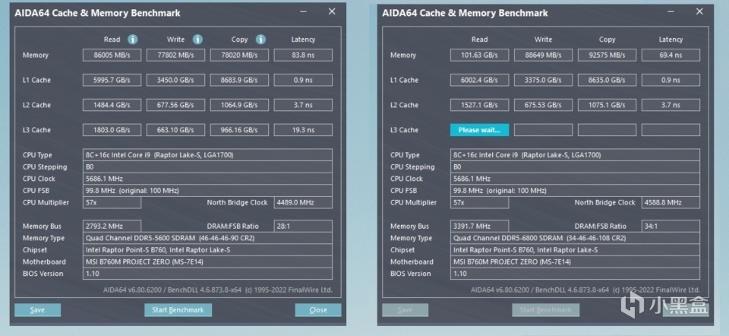
Task: Click Start Benchmark in left AIDA64 window
Action: tap(178, 310)
